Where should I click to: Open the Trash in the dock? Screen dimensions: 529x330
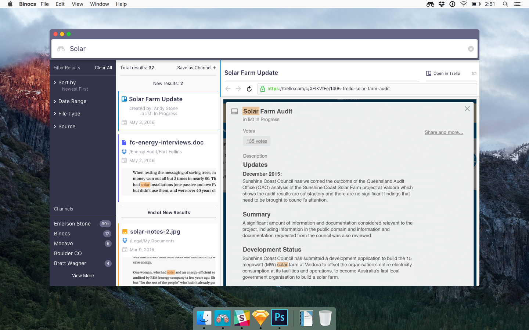pos(325,318)
